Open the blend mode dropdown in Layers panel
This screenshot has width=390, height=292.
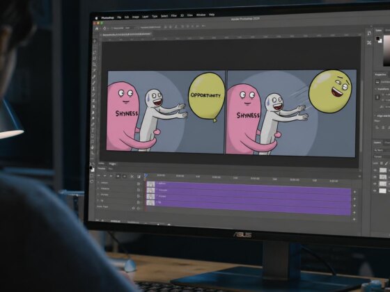[x=382, y=156]
